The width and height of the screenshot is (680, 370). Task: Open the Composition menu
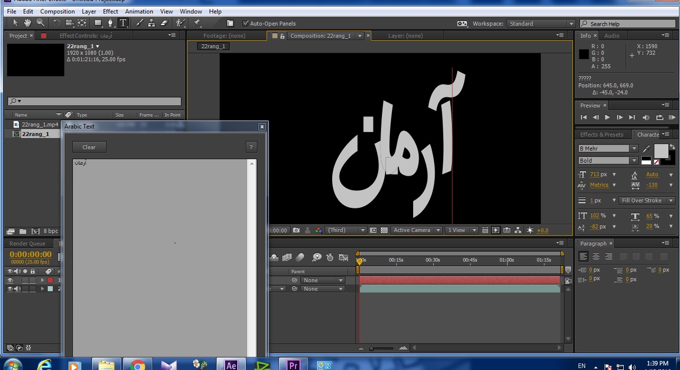click(57, 12)
